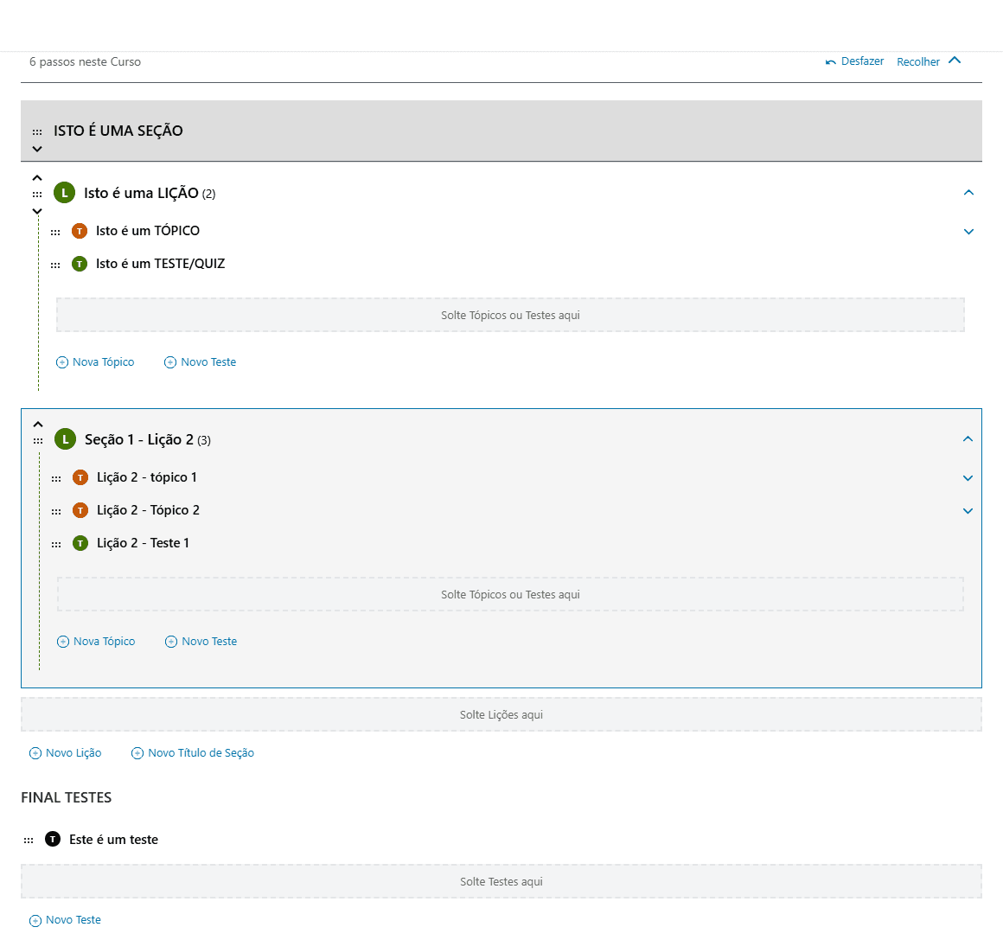Click Novo Título de Seção
Viewport: 1003px width, 940px height.
point(193,753)
